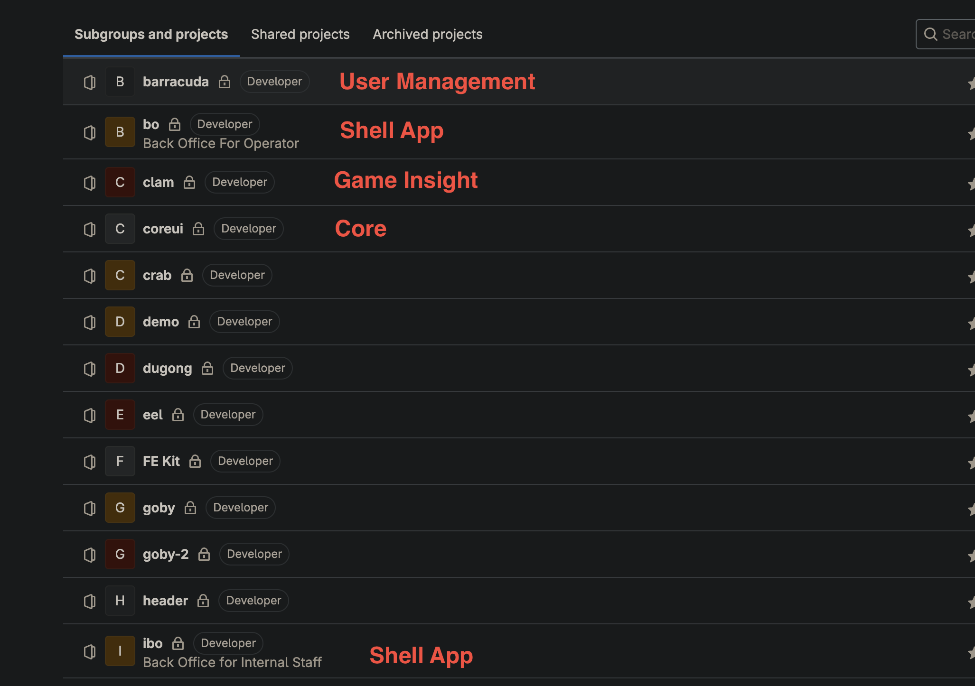Click the private lock icon beside coreui

point(198,229)
